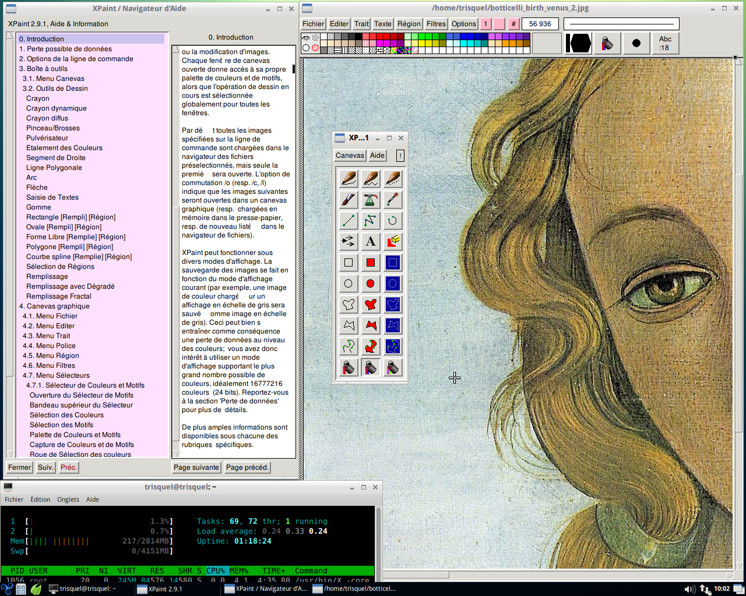
Task: Open the Options menu
Action: 464,24
